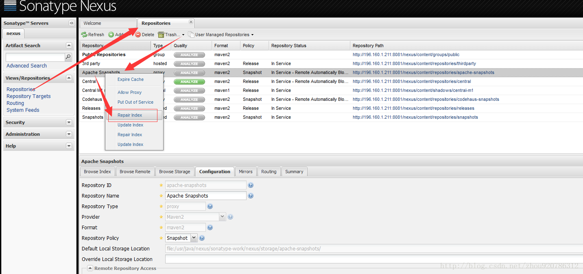
Task: Select the Public Repositories row name
Action: (104, 55)
